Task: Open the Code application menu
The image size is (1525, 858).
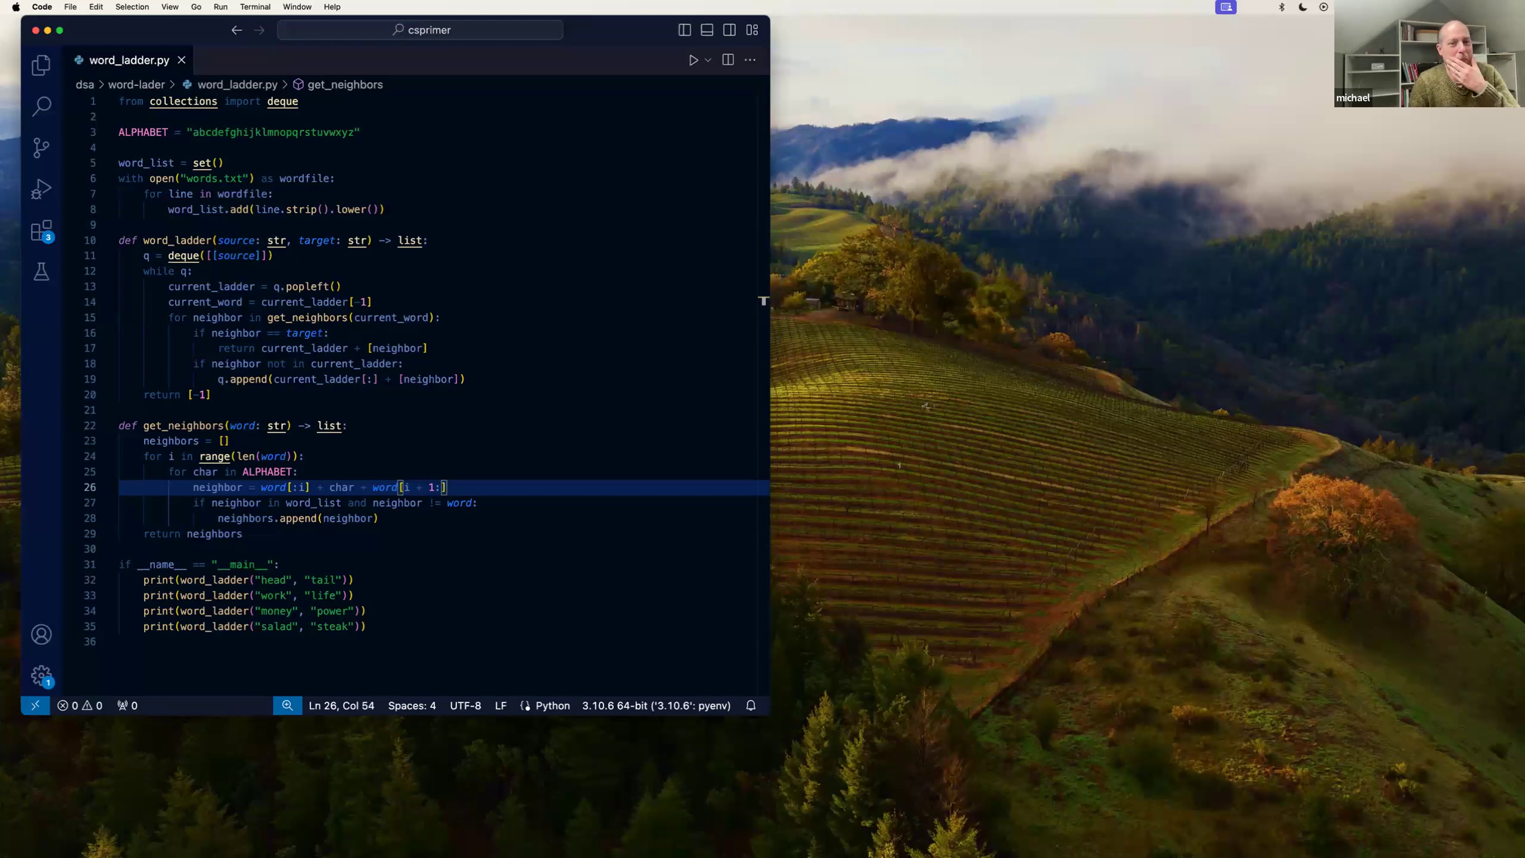Action: point(42,7)
